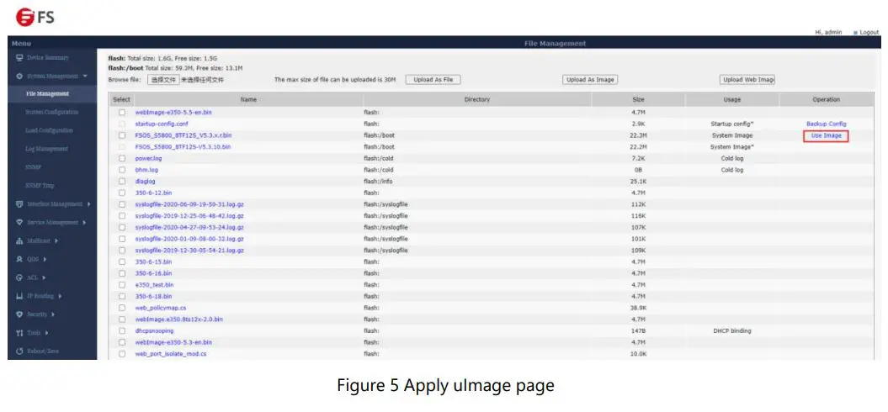
Task: Click the '22.3M' size cell
Action: (638, 136)
